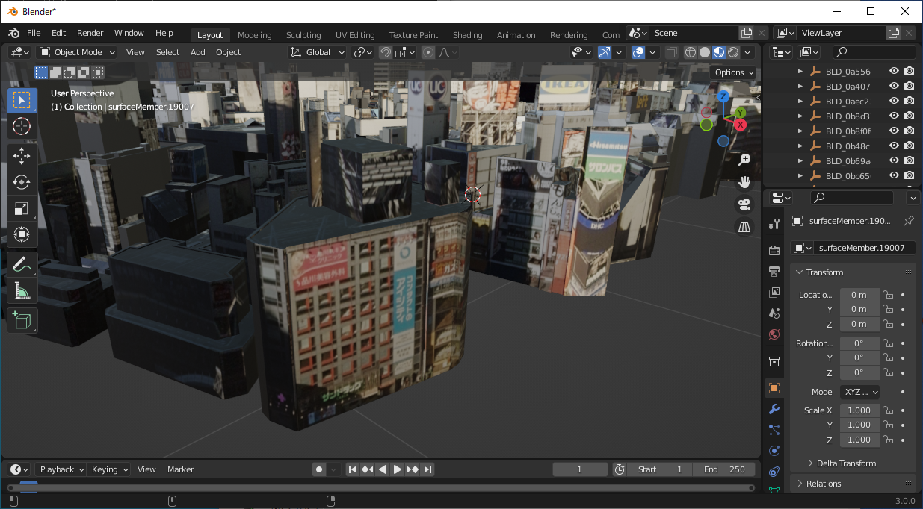Click the zoom view magnifier icon
The height and width of the screenshot is (509, 923).
[x=744, y=159]
